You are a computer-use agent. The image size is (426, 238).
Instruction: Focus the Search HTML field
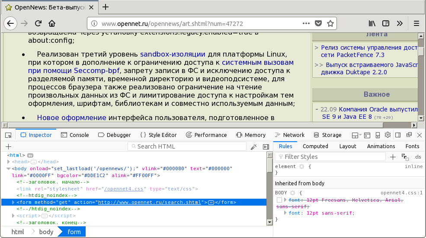pos(187,146)
